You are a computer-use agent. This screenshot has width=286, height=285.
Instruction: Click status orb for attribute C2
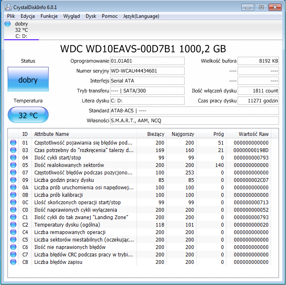pyautogui.click(x=13, y=225)
